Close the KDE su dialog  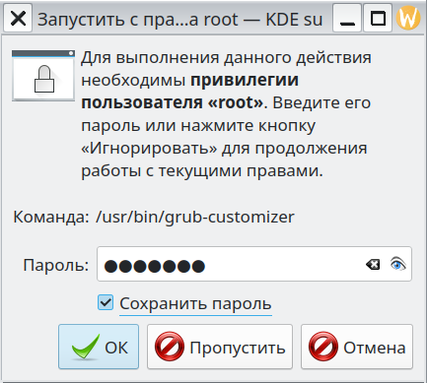click(x=18, y=18)
